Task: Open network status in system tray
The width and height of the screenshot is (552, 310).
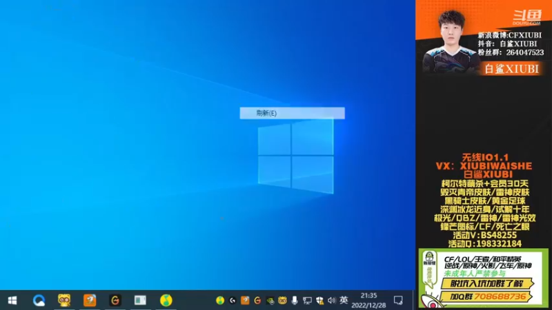Action: coord(307,301)
